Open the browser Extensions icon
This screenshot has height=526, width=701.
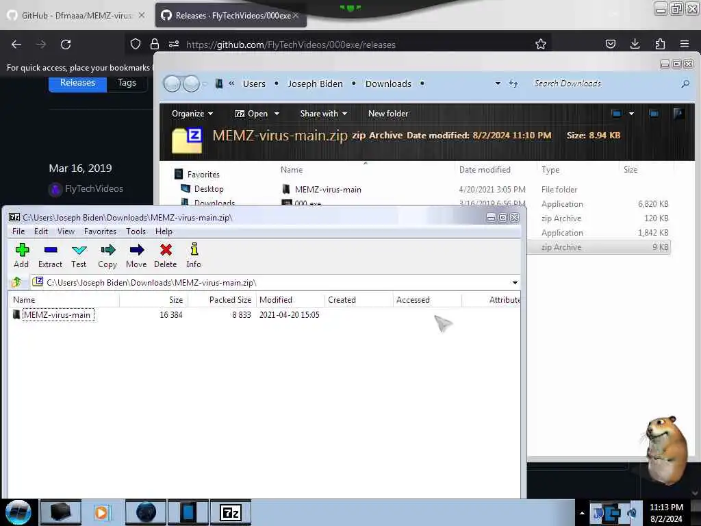point(660,44)
